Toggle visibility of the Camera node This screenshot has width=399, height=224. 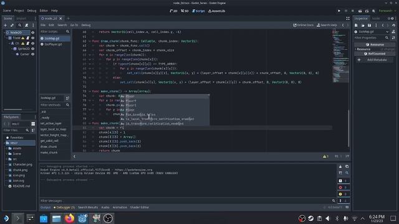32,54
